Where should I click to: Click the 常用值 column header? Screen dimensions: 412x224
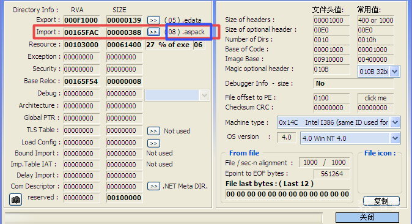(369, 10)
